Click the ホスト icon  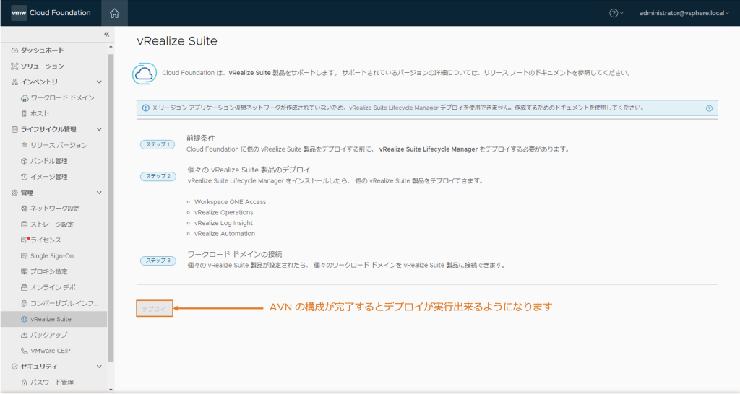coord(25,113)
